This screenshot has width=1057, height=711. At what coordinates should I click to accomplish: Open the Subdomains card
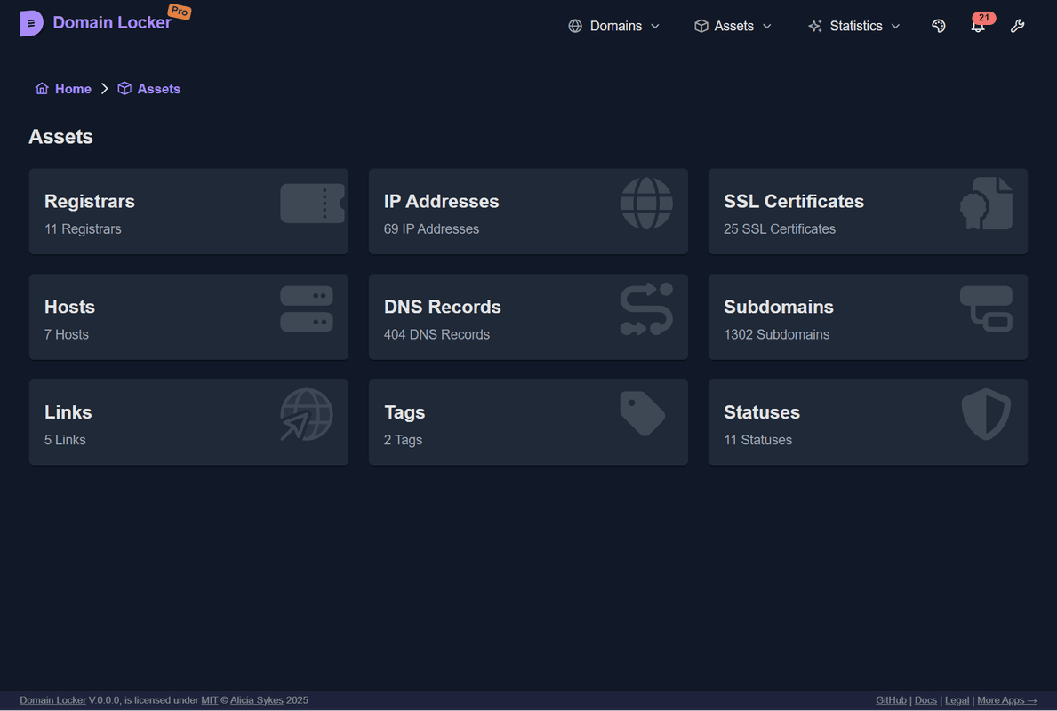click(868, 317)
